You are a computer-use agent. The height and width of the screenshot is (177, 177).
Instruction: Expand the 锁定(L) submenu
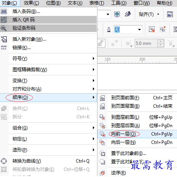pyautogui.click(x=48, y=139)
